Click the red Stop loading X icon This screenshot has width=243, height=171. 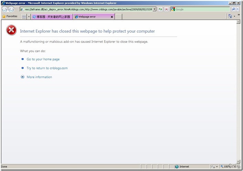click(x=166, y=9)
